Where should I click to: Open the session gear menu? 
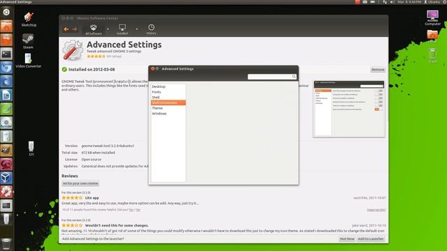click(445, 2)
